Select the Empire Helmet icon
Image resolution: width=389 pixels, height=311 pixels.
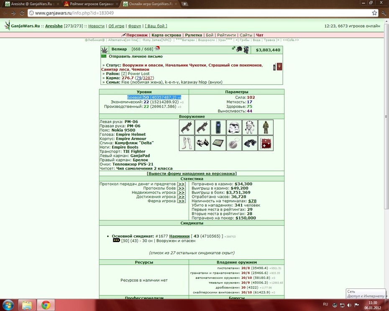point(234,127)
